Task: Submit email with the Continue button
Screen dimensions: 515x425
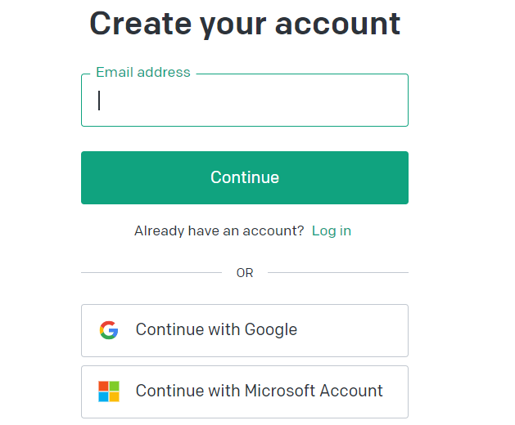Action: pos(245,177)
